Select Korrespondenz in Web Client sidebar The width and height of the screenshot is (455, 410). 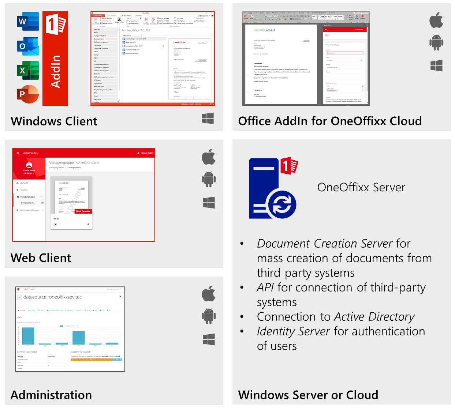pos(28,203)
